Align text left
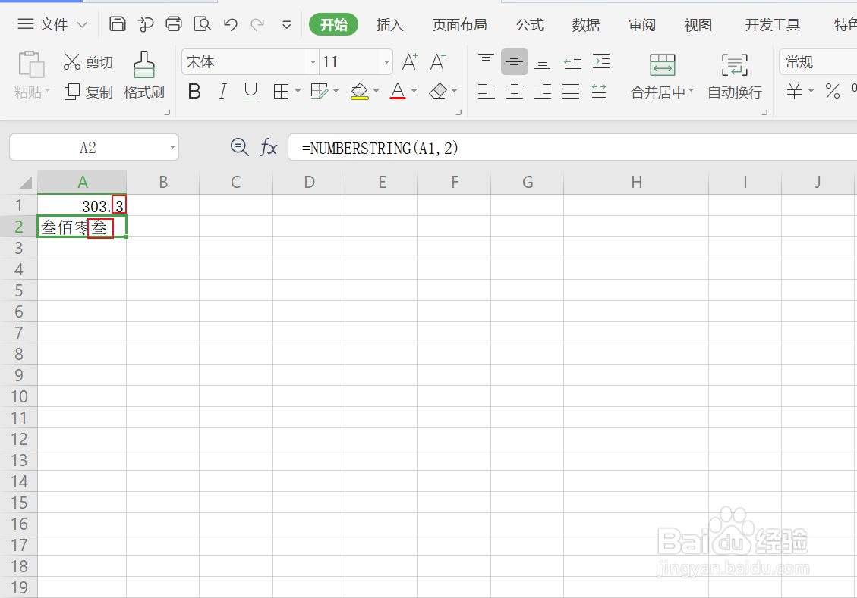 click(486, 91)
